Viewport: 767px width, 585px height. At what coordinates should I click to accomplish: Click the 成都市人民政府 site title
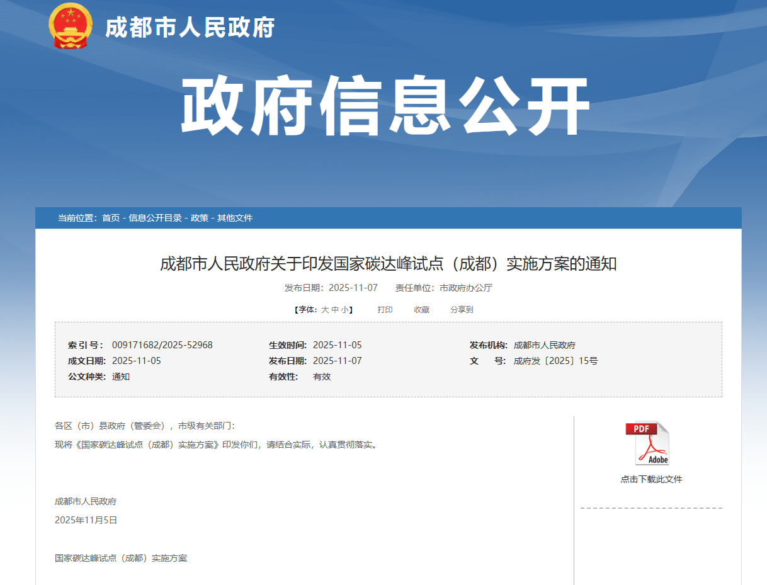click(190, 28)
